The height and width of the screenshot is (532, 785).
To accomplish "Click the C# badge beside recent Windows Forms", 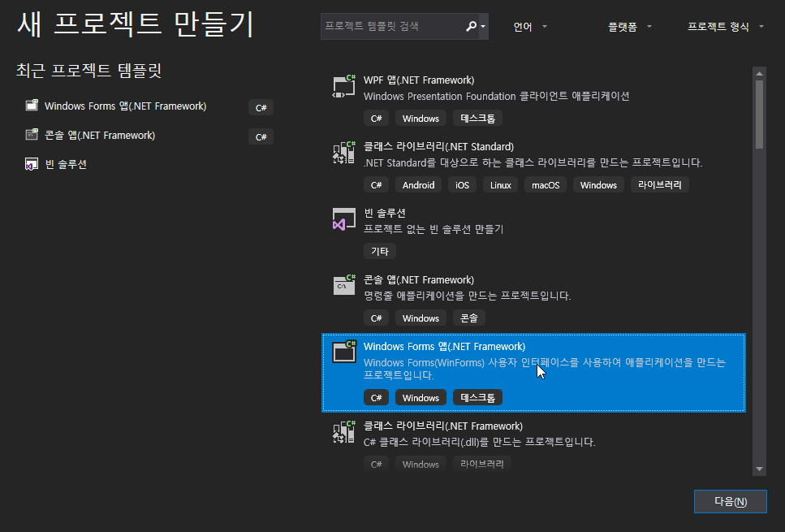I will [261, 108].
